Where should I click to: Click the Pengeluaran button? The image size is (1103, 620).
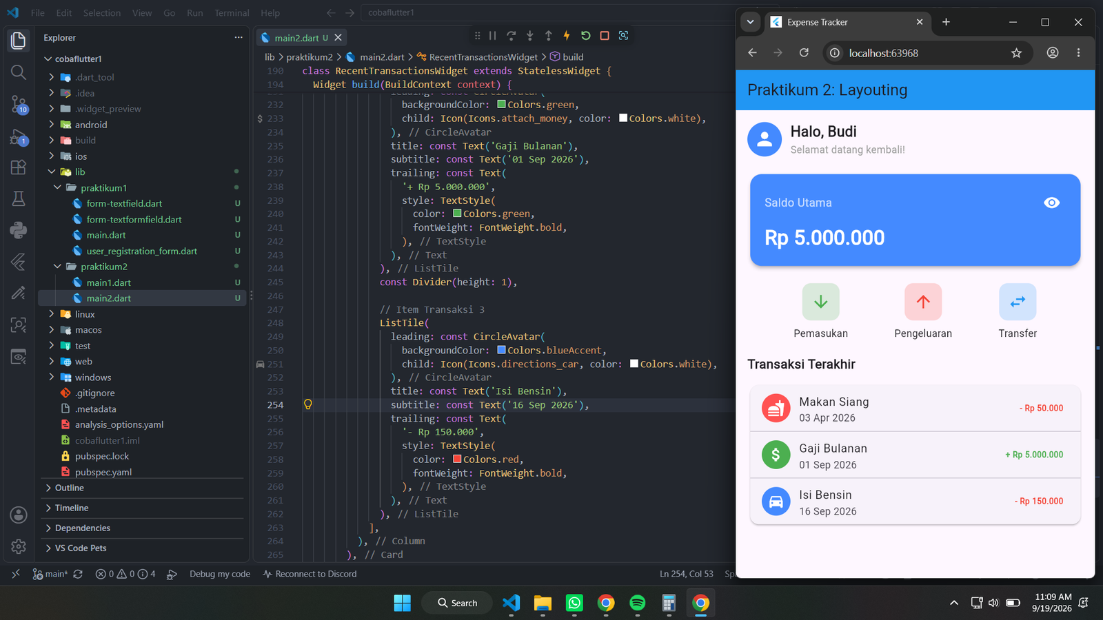tap(923, 311)
